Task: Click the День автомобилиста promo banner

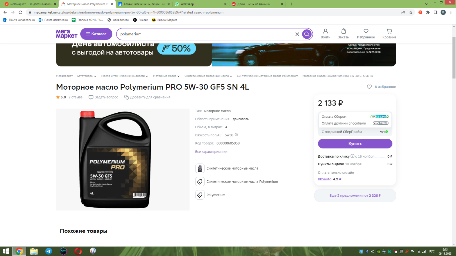Action: coord(226,55)
